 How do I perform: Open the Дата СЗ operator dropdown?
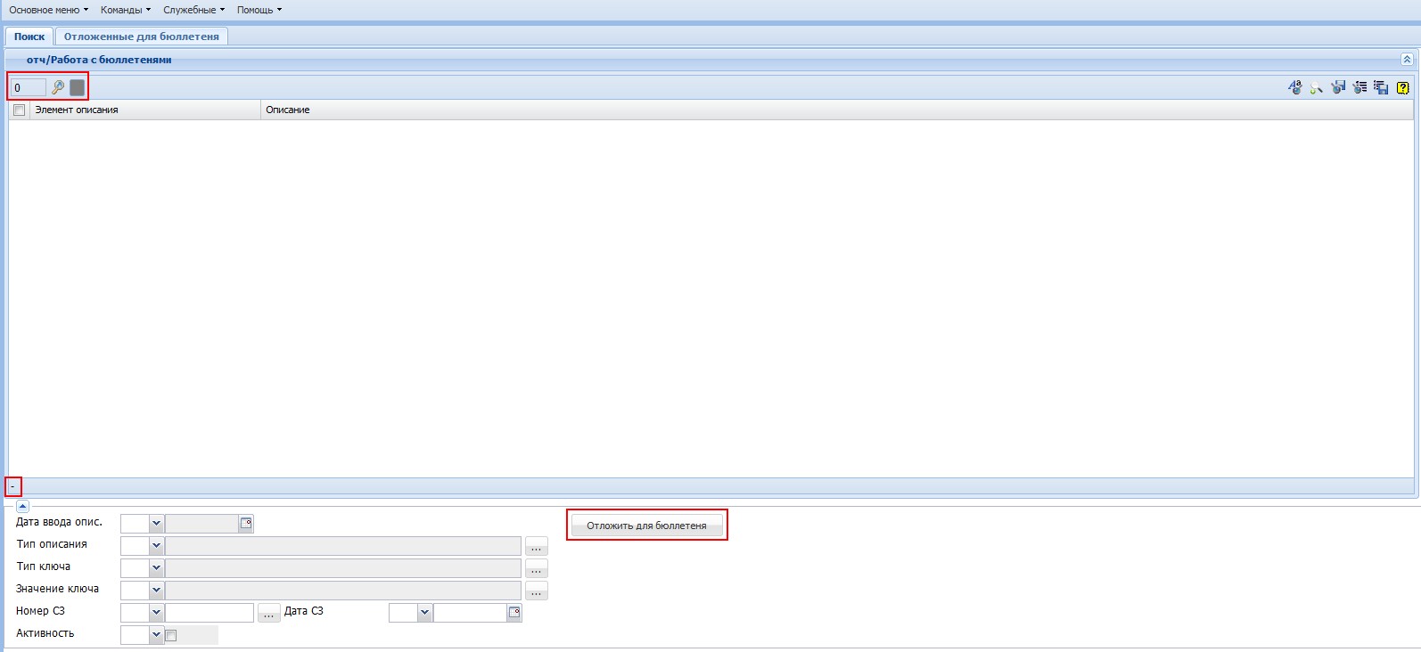(x=424, y=613)
